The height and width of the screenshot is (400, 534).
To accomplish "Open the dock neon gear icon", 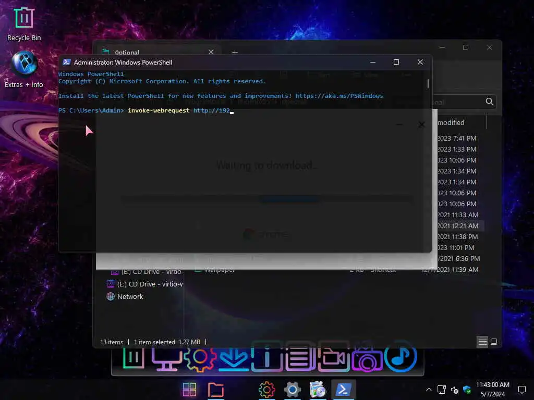I will coord(200,358).
